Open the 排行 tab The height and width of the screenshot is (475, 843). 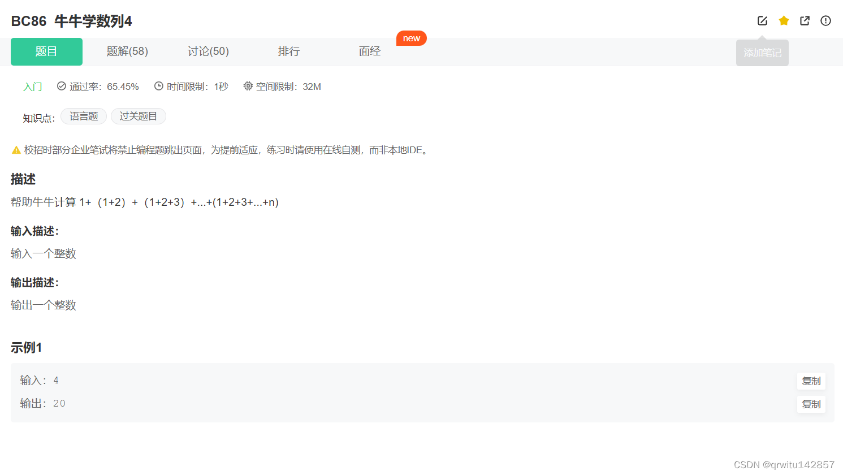(x=289, y=51)
